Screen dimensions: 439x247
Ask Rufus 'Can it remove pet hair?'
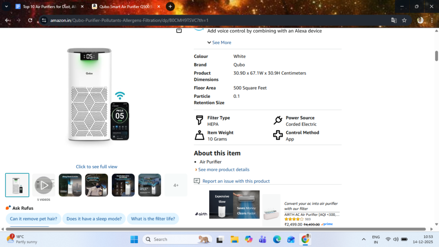33,219
